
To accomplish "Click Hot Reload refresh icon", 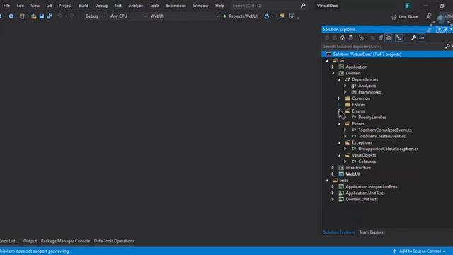I will (x=267, y=16).
